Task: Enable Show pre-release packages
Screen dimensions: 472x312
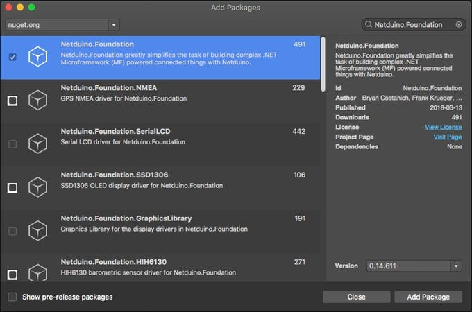Action: pos(12,297)
